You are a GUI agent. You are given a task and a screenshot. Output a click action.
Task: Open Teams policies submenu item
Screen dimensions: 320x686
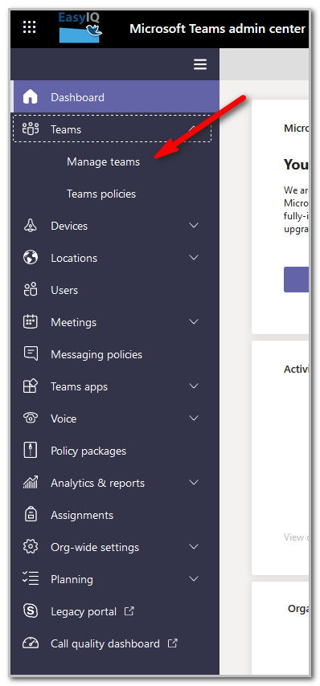tap(101, 194)
